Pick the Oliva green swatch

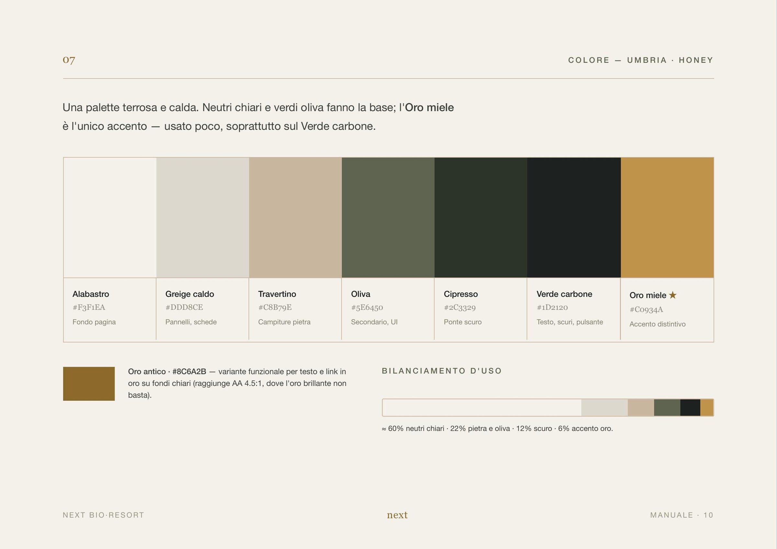[388, 218]
